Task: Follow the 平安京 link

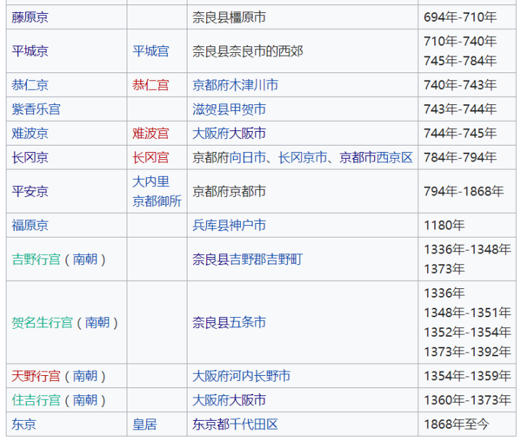Action: (30, 192)
